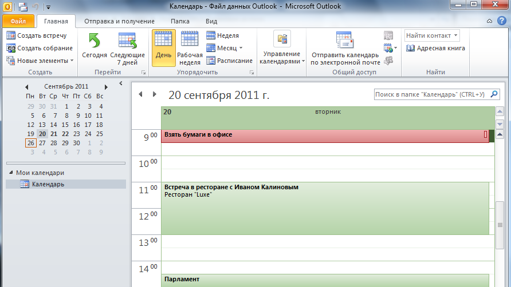Collapse the navigation pane arrow
511x287 pixels.
tap(121, 83)
